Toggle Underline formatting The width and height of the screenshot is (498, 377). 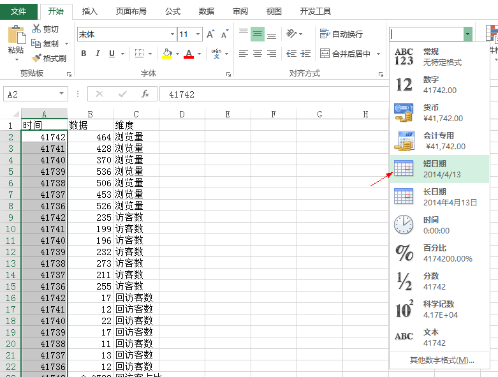click(112, 54)
